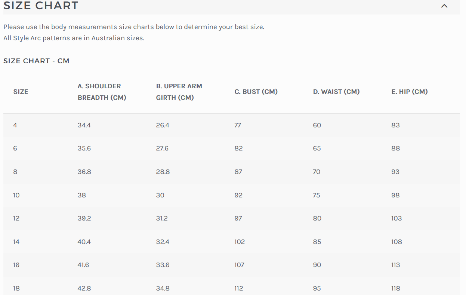This screenshot has width=466, height=295.
Task: Click upper arm girth value 28.8
Action: pyautogui.click(x=163, y=172)
